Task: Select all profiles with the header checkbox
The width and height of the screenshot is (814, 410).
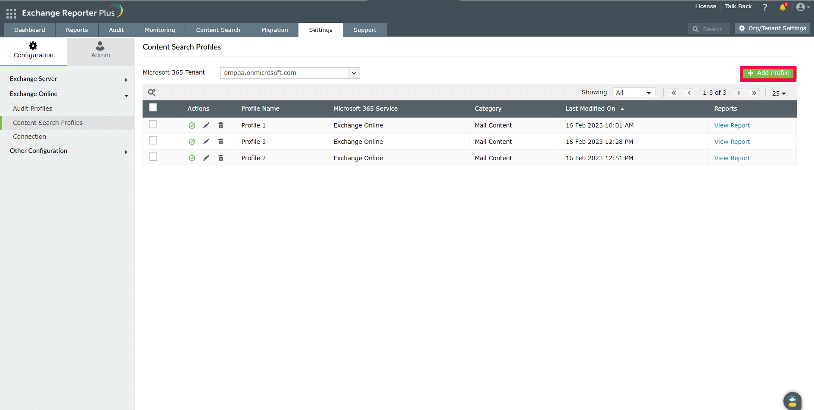Action: (153, 107)
